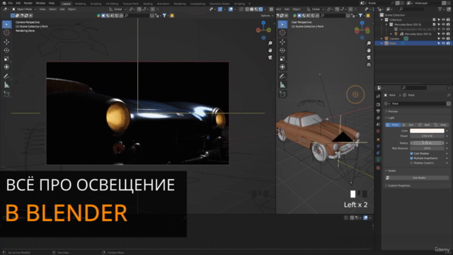453x255 pixels.
Task: Toggle camera view gizmo in left viewport
Action: click(x=270, y=57)
